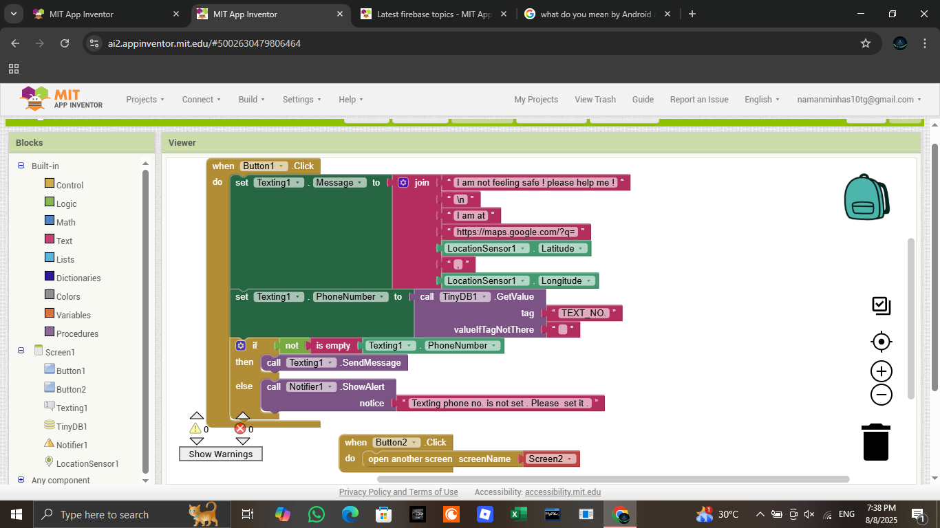
Task: Open the Screen2 screen name dropdown
Action: 570,459
